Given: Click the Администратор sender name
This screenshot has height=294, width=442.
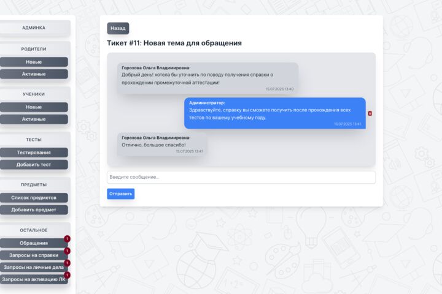Looking at the screenshot, I should [207, 103].
